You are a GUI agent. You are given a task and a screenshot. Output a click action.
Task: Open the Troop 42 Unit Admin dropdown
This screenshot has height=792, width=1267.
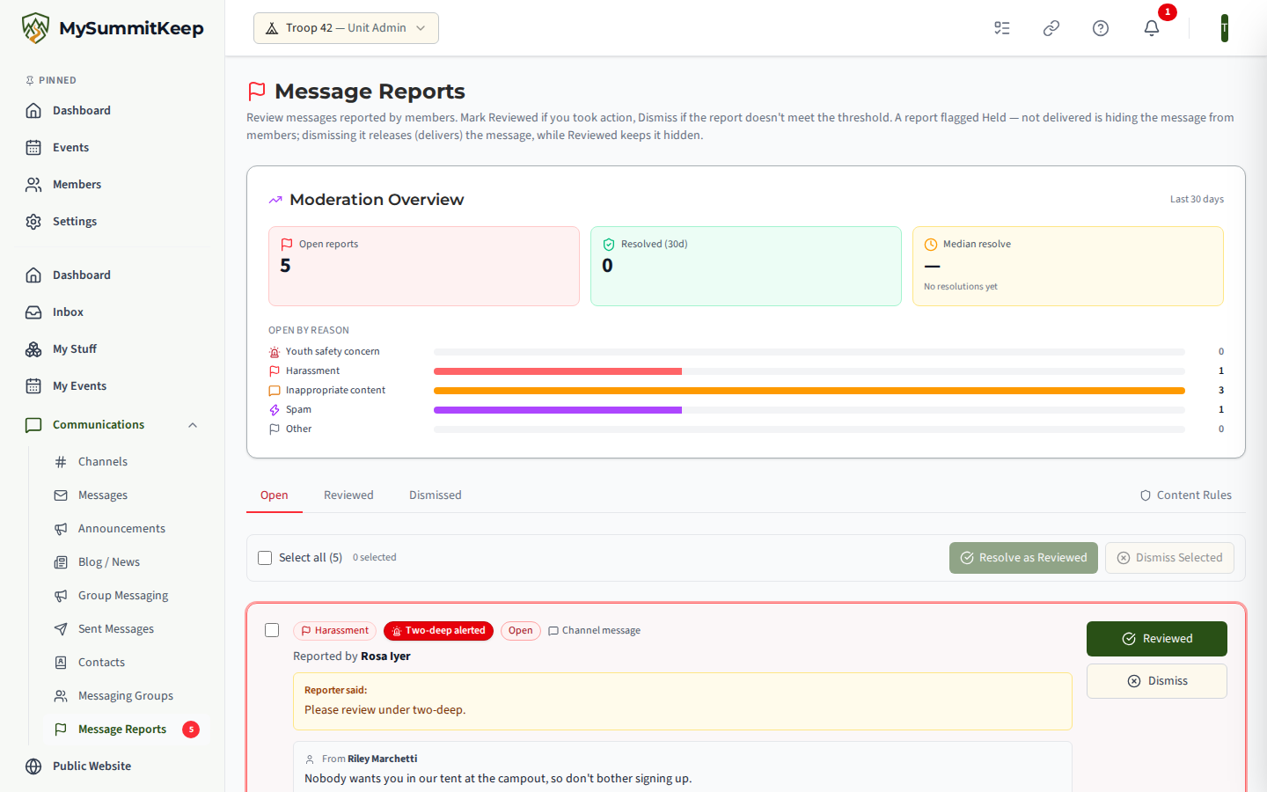coord(346,28)
